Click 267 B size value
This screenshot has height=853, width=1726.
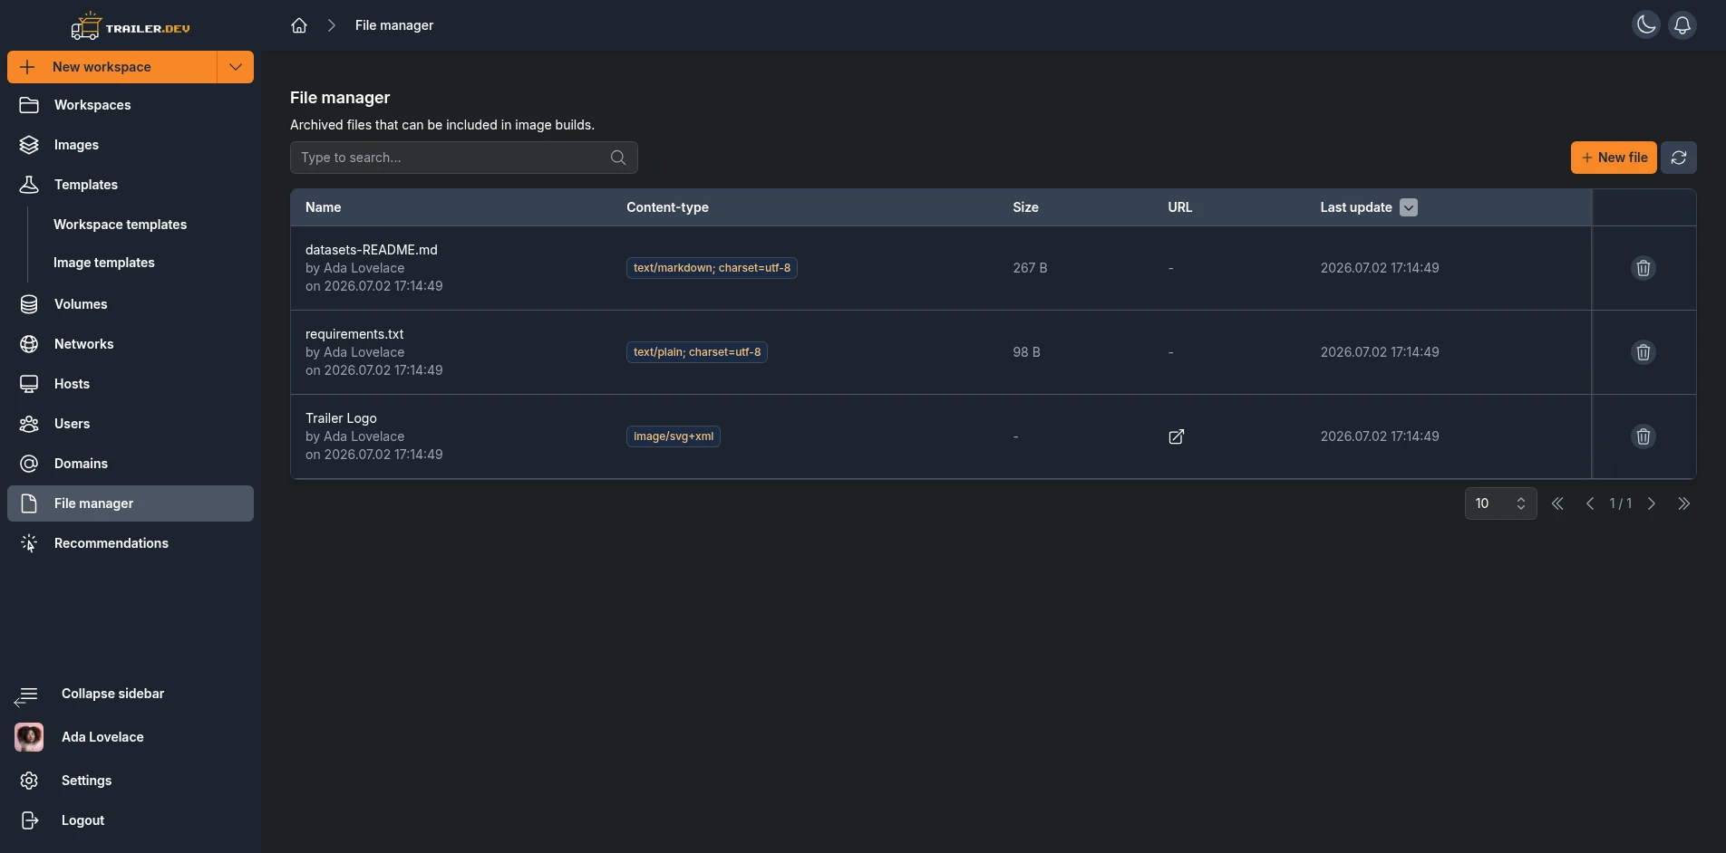tap(1030, 268)
